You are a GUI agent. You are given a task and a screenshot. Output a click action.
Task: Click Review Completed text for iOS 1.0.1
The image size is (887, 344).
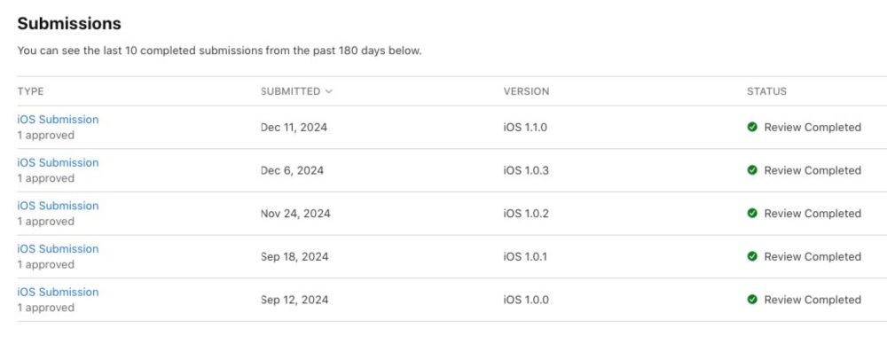pyautogui.click(x=812, y=256)
